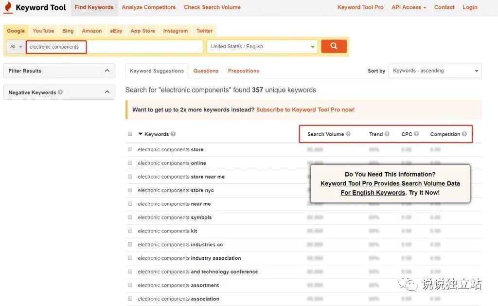Click the electronic components search field

[114, 47]
